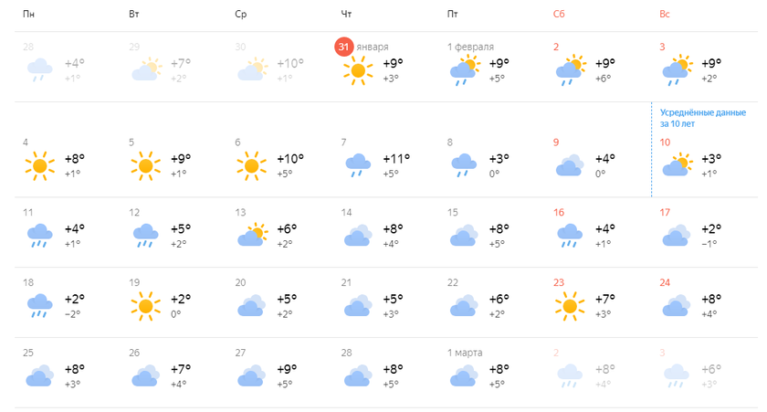This screenshot has height=412, width=767.
Task: Click the faded rain icon for January 28
Action: click(39, 70)
